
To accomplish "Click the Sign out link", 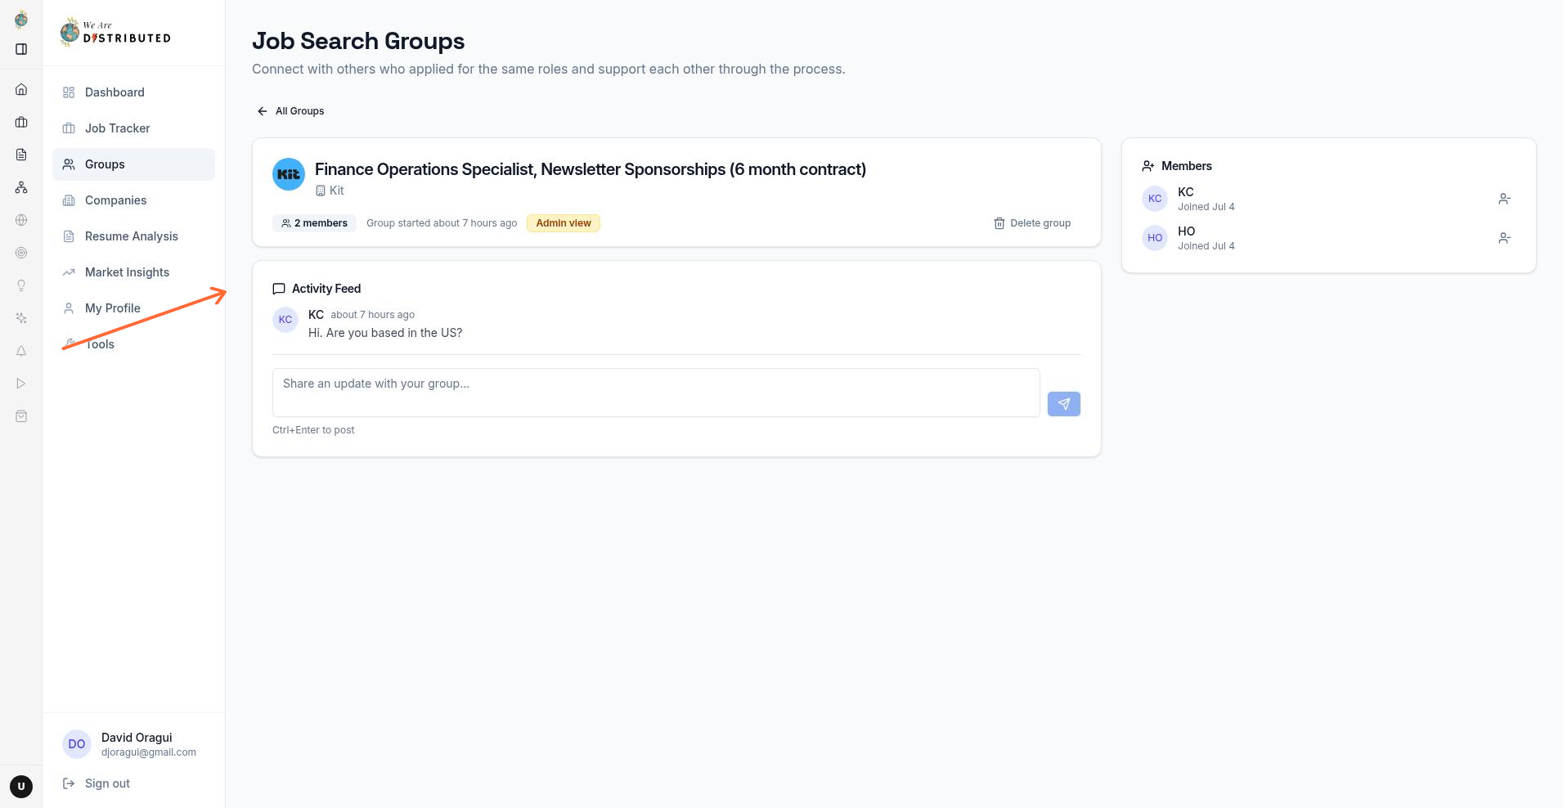I will pyautogui.click(x=97, y=783).
